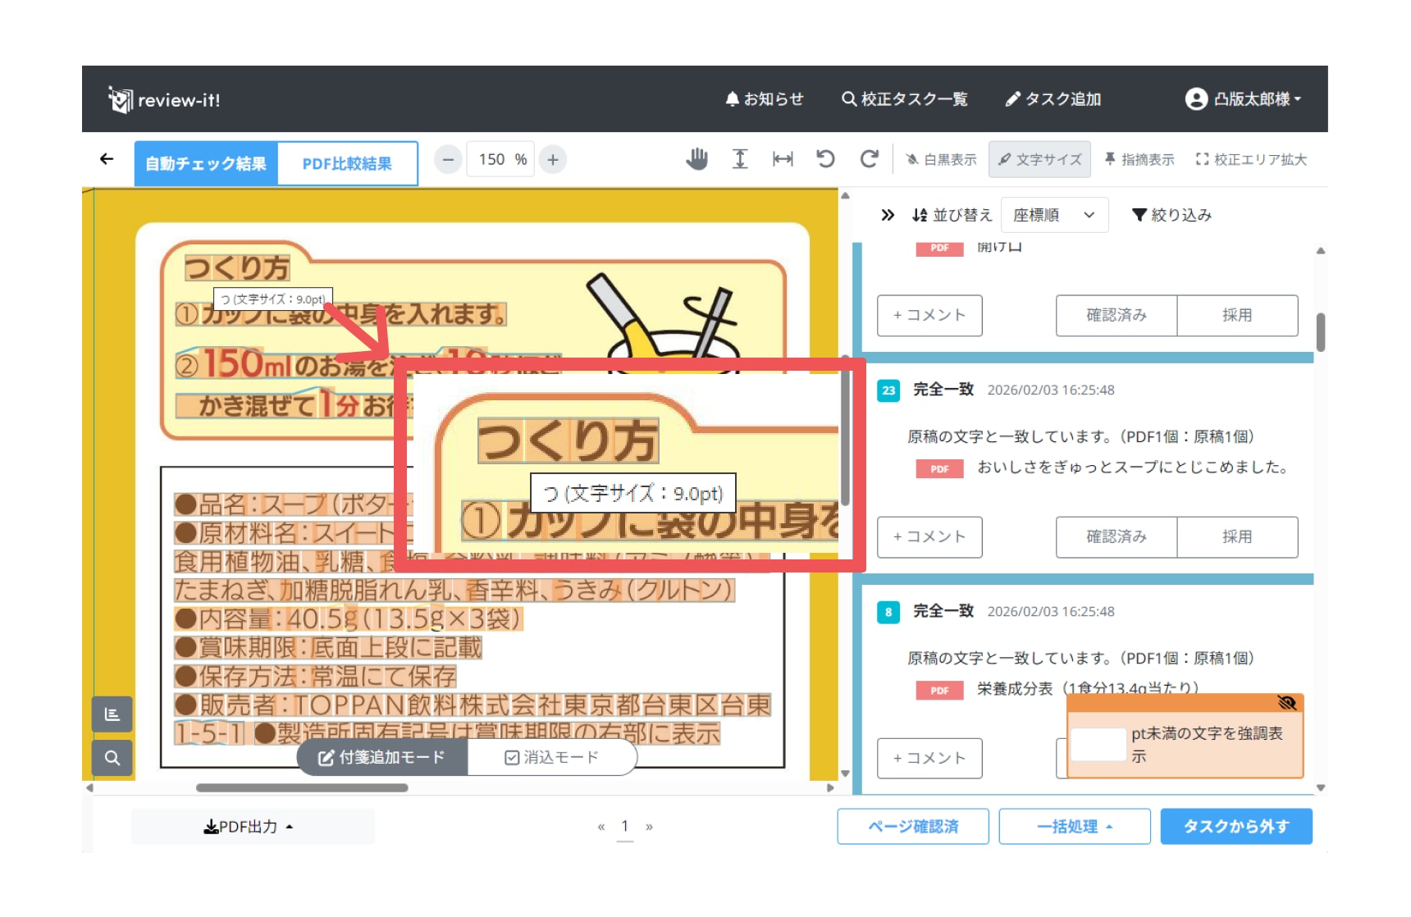This screenshot has width=1411, height=917.
Task: Rotate the page clockwise
Action: point(869,159)
